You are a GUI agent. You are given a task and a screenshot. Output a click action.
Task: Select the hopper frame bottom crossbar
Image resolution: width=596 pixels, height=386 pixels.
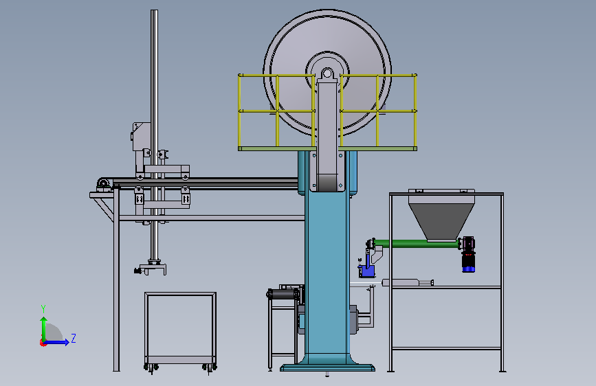tap(446, 348)
